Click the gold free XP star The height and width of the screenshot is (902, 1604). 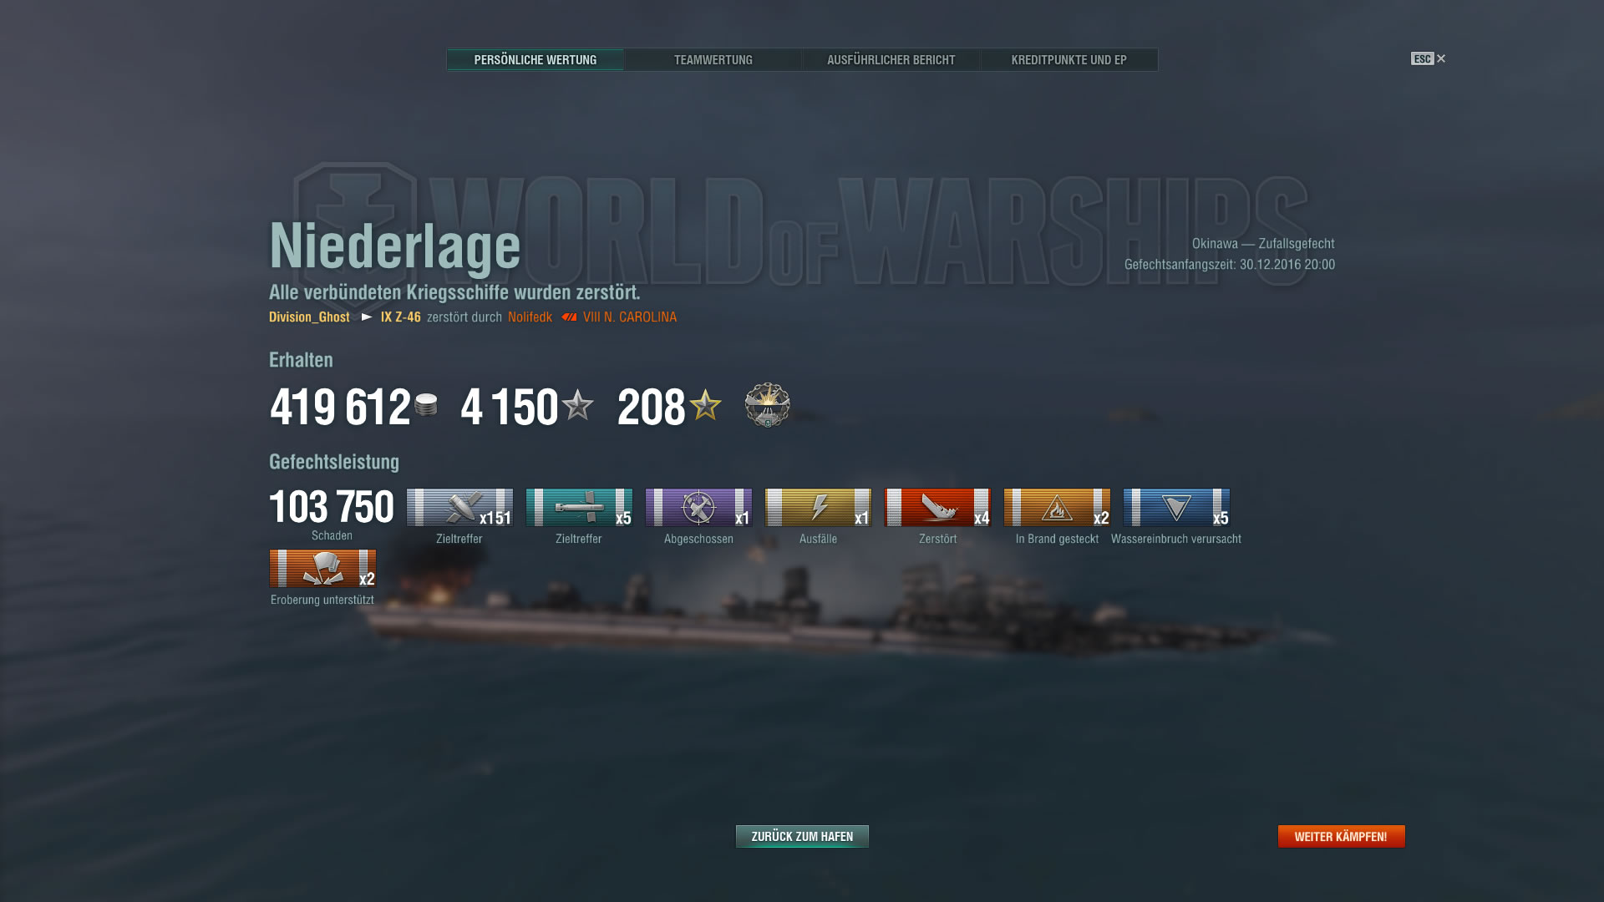click(x=705, y=405)
